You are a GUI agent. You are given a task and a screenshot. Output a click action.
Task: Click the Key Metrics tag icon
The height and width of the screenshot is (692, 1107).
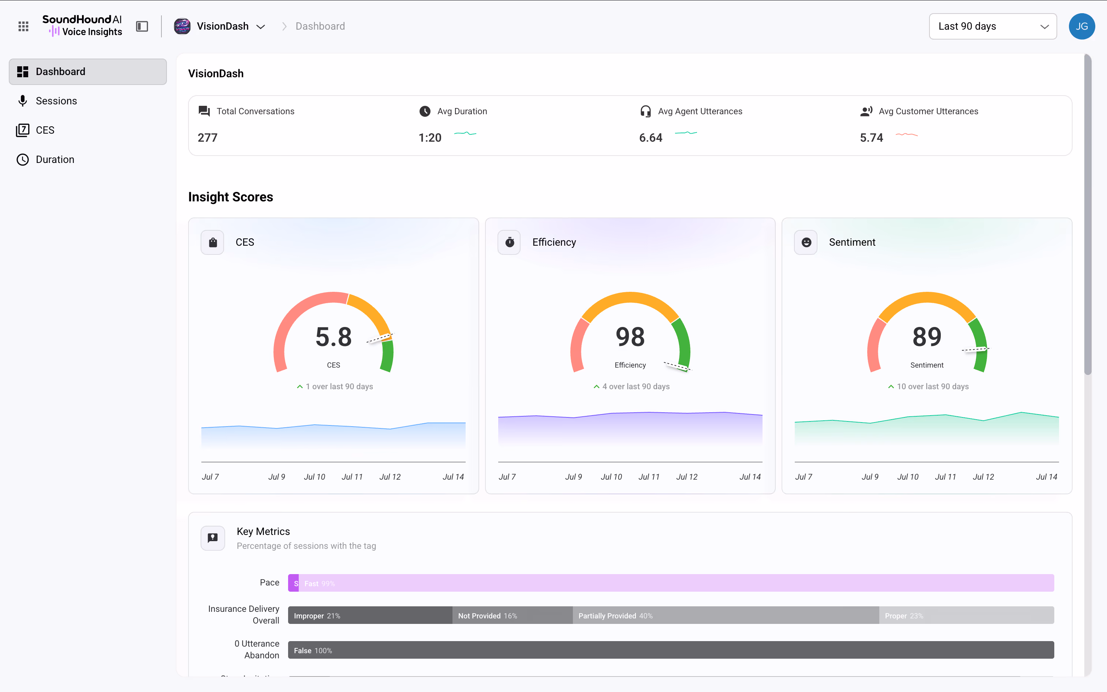pos(213,538)
